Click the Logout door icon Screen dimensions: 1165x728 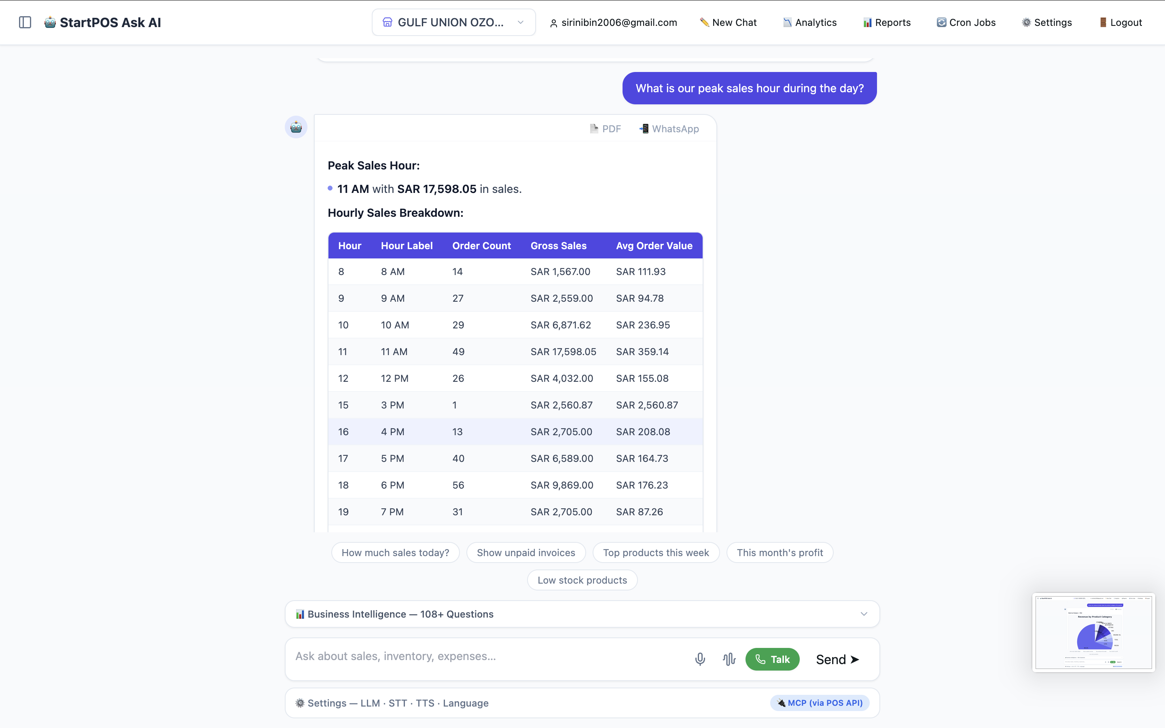1103,22
